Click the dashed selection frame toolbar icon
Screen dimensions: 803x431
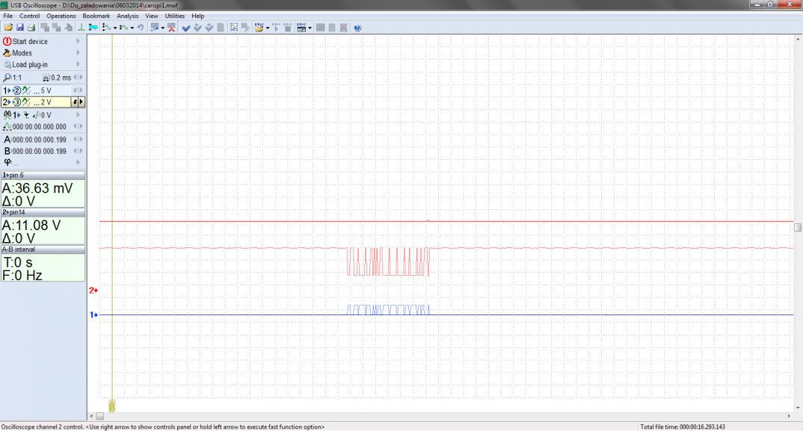tap(234, 28)
